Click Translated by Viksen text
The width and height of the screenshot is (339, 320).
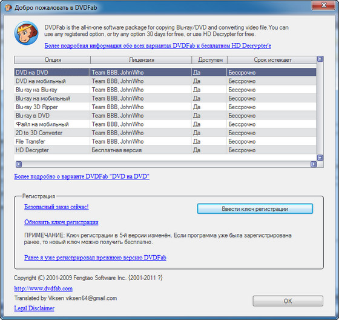point(65,298)
